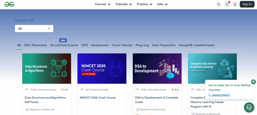Screen dimensions: 257x115
Task: Click the Sign In button
Action: click(247, 4)
